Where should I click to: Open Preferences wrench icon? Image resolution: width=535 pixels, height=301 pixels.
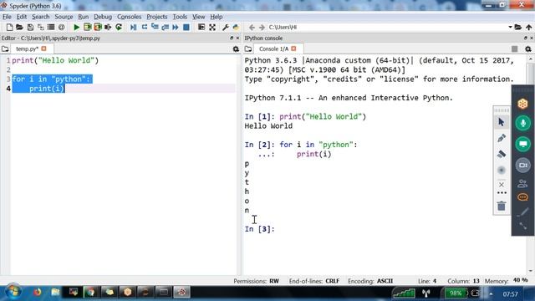coord(225,28)
